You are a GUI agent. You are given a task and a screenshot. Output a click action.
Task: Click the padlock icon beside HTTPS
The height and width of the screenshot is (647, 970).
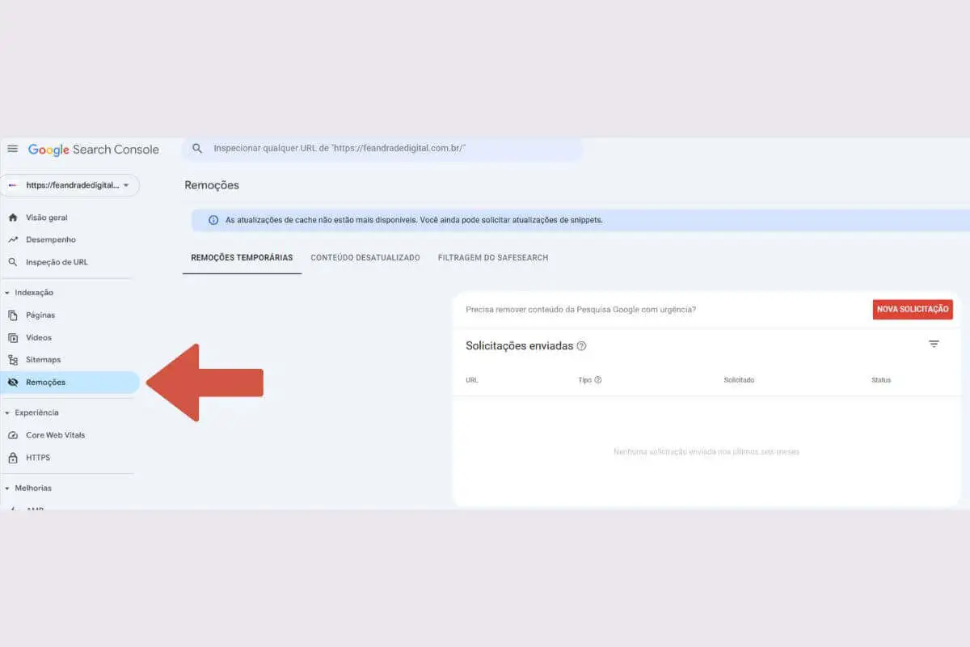click(12, 458)
